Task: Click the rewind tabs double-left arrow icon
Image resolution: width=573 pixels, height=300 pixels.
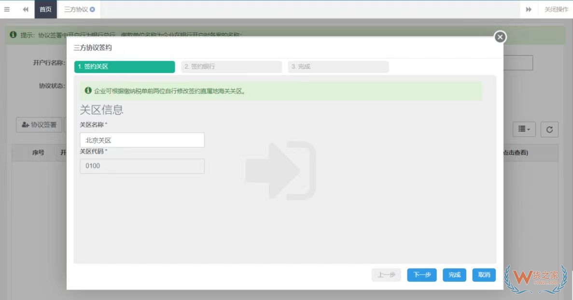Action: pos(26,9)
